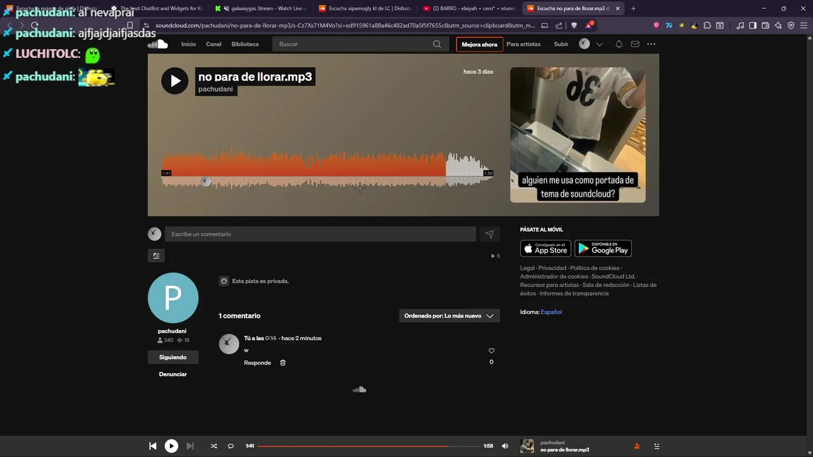Screen dimensions: 813x457
Task: Open the Legal footer link
Action: 527,268
